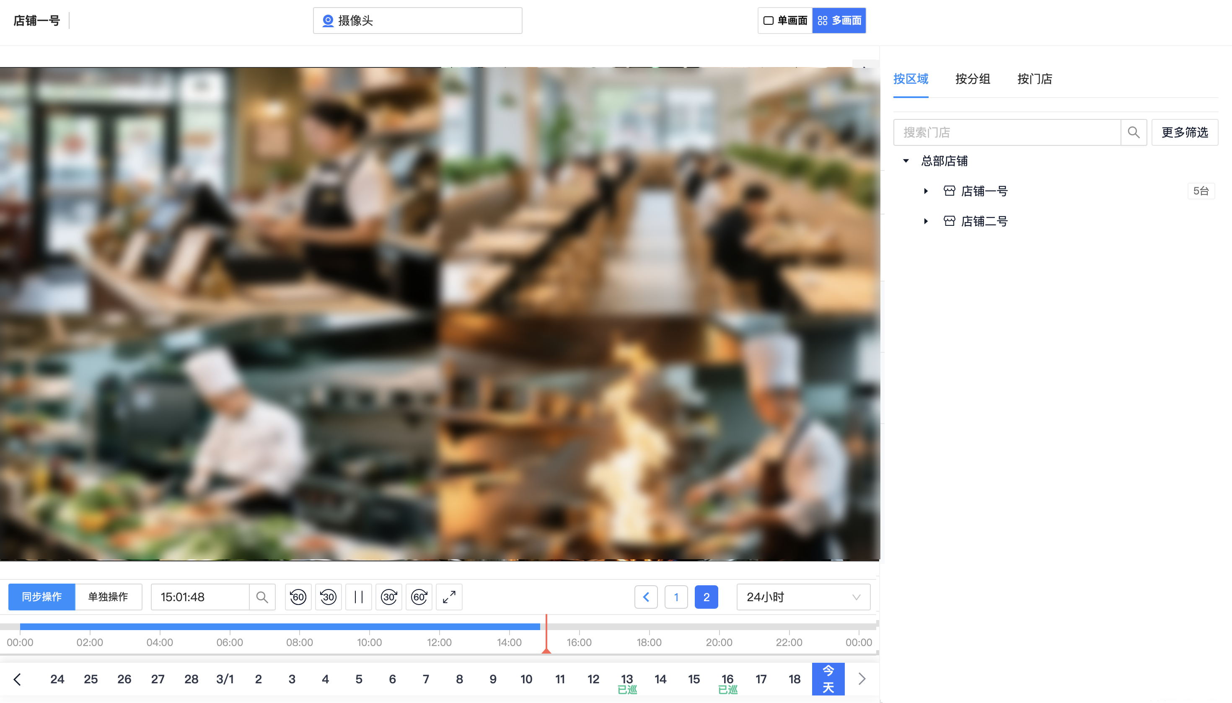Enter fullscreen with expand icon
The width and height of the screenshot is (1232, 703).
(449, 597)
